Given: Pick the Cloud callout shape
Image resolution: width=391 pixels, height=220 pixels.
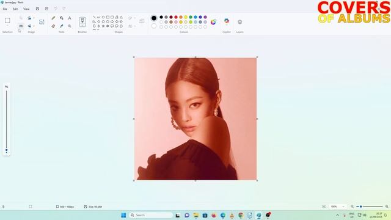Looking at the screenshot, I should [121, 26].
